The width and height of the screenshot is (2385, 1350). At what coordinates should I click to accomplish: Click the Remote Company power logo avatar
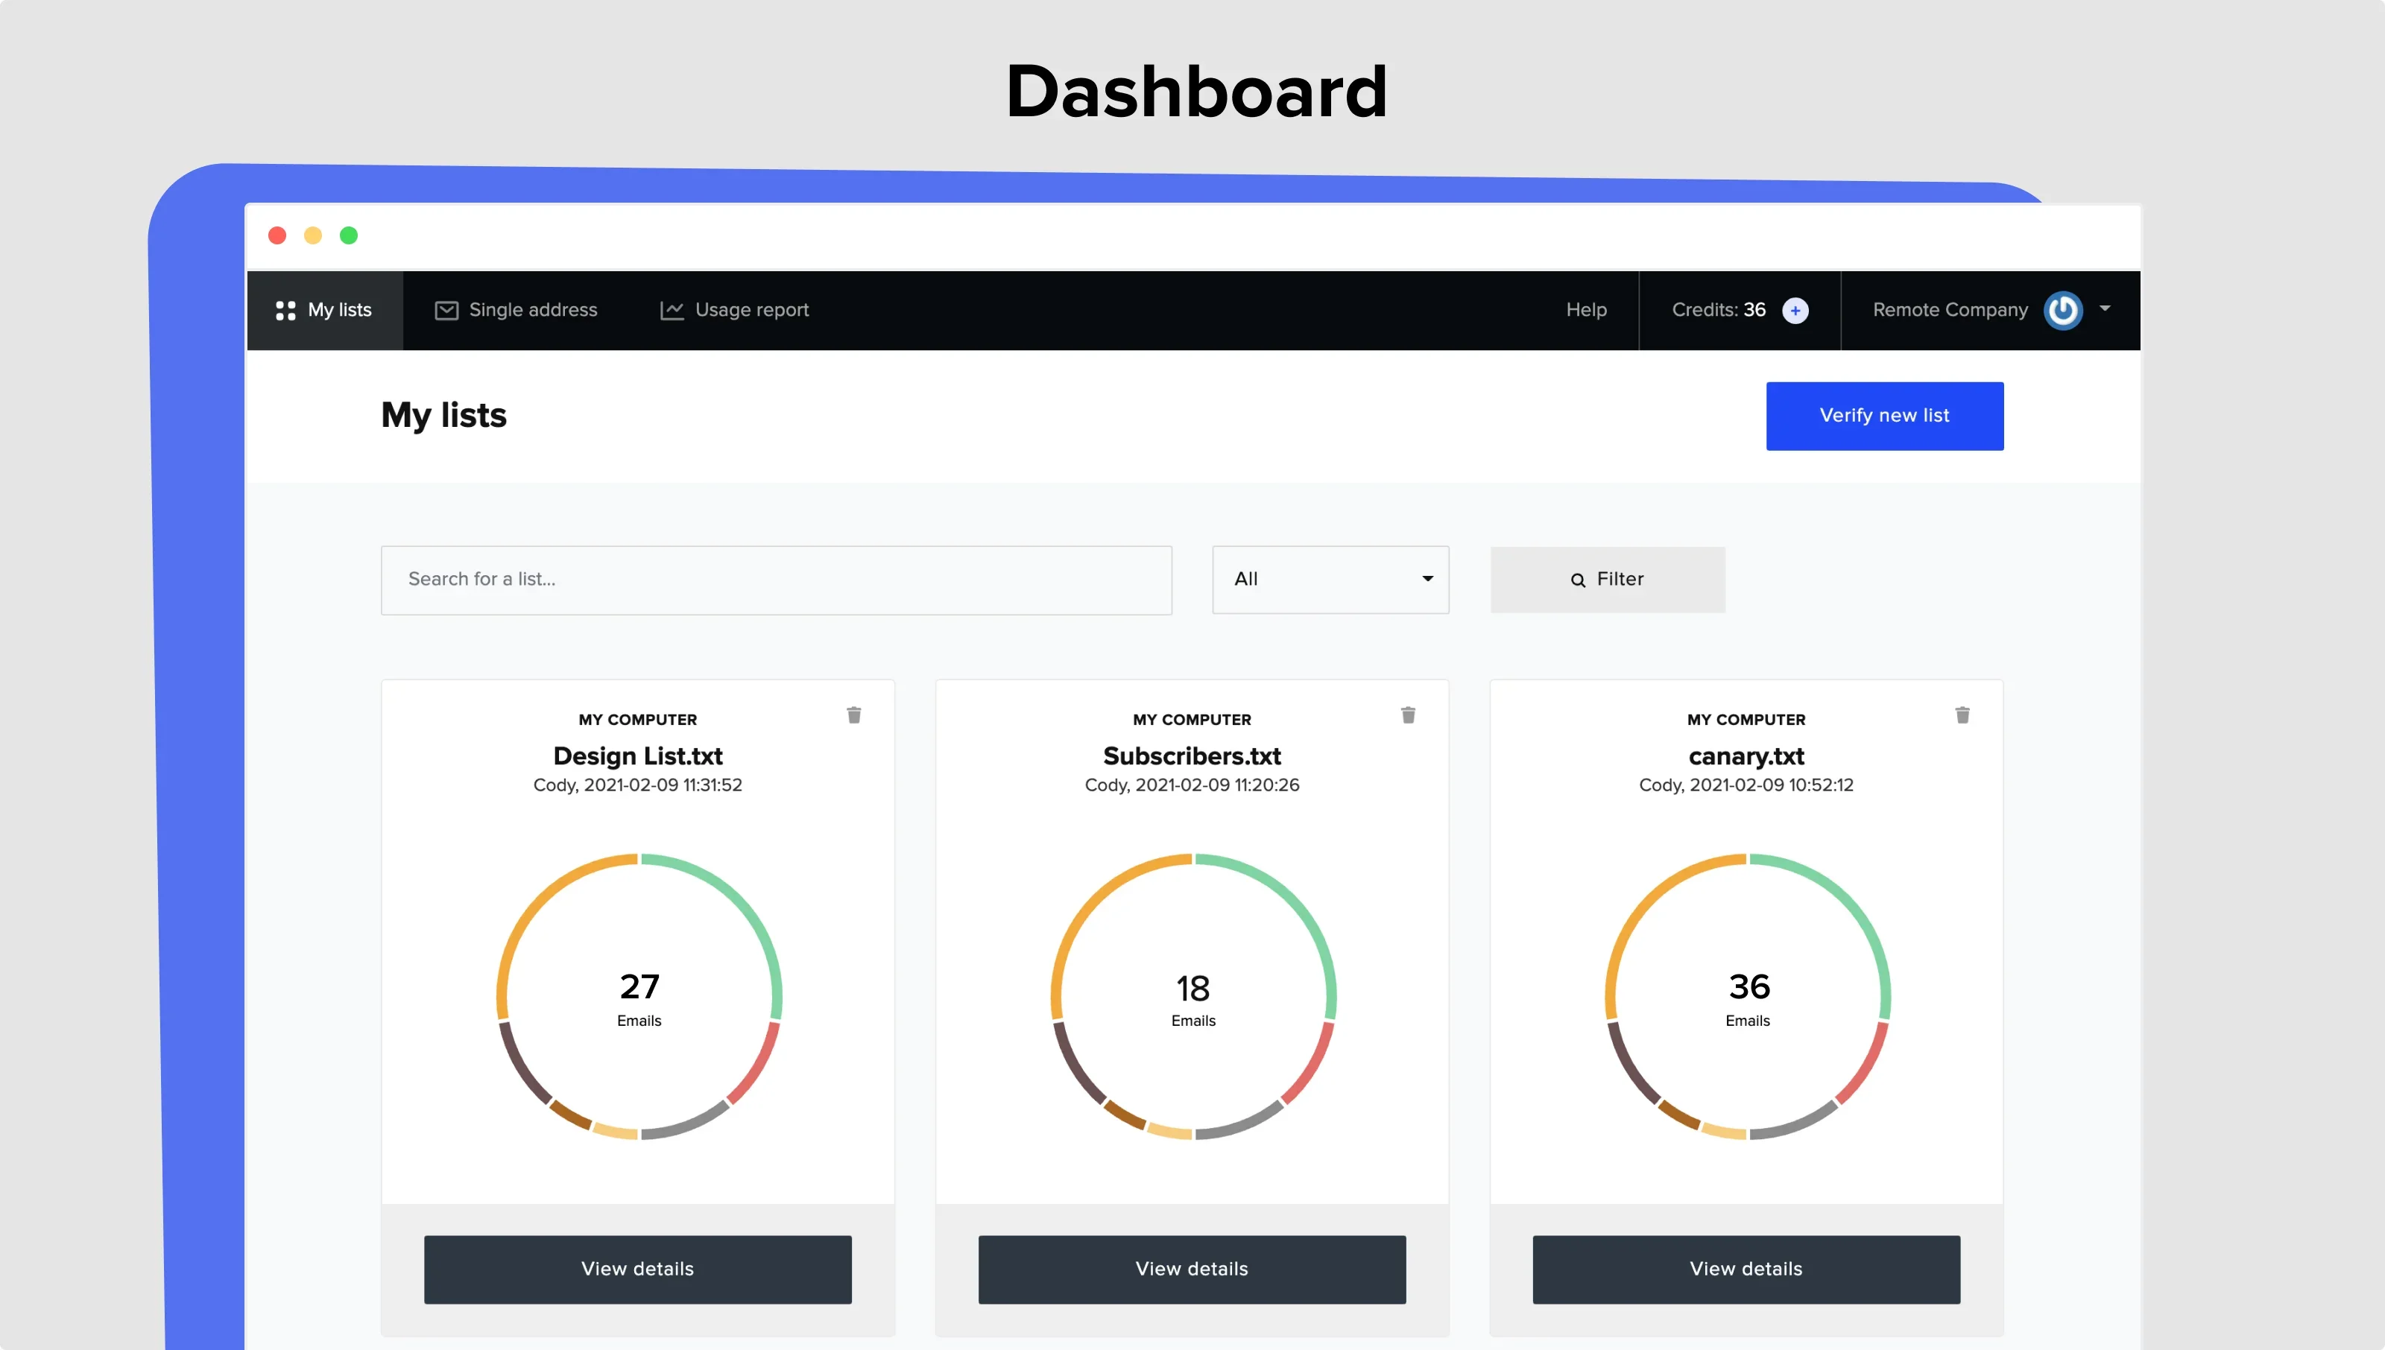(x=2062, y=311)
